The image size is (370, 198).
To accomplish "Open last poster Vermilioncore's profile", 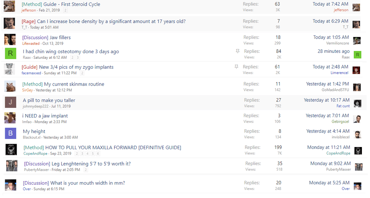I will click(337, 43).
